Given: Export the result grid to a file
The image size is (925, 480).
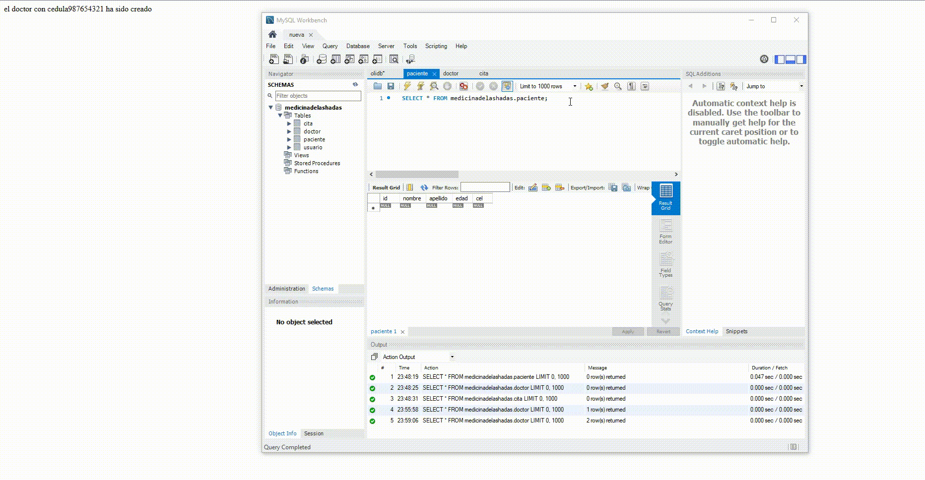Looking at the screenshot, I should 612,187.
